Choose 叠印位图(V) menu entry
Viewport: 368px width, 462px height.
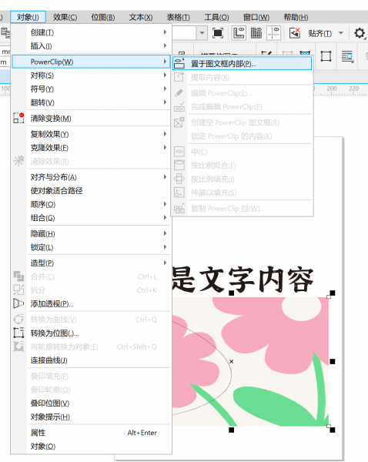[91, 403]
